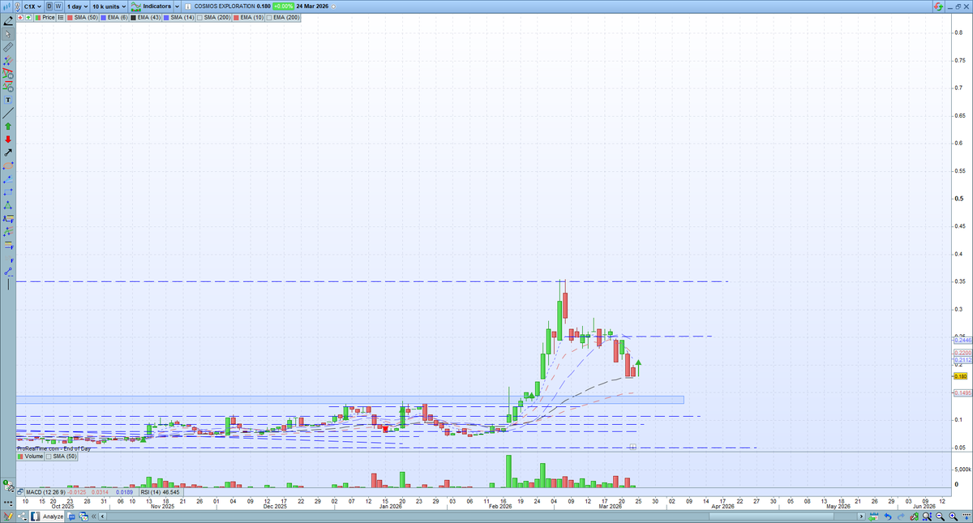Click the SMA (50) red color swatch

tap(70, 17)
